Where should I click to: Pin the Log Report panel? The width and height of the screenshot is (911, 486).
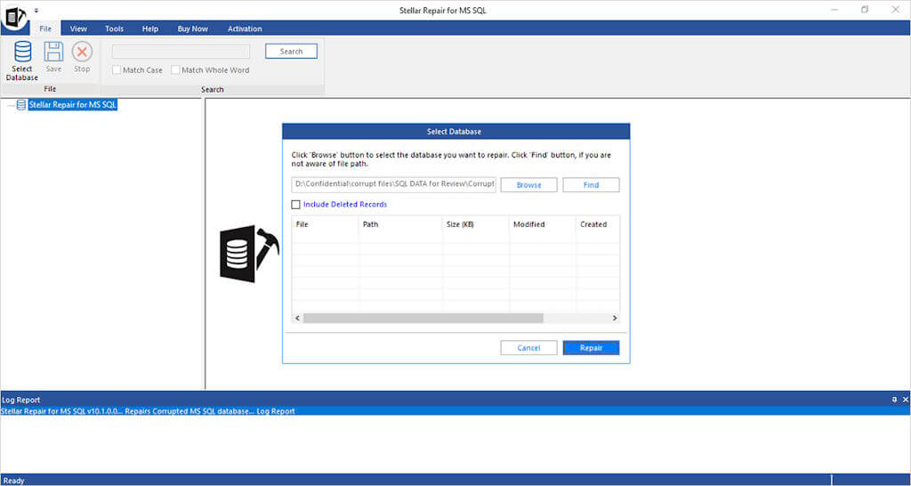(x=893, y=401)
